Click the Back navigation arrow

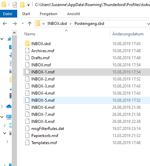(x=5, y=24)
